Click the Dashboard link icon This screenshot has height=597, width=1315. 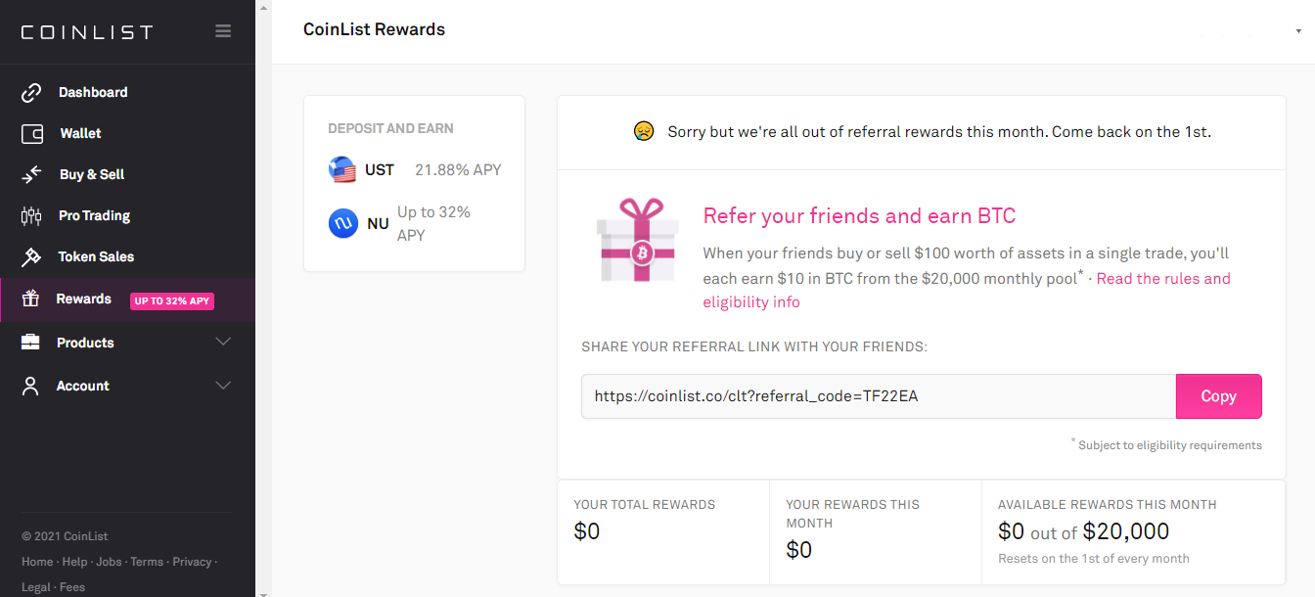pyautogui.click(x=31, y=93)
